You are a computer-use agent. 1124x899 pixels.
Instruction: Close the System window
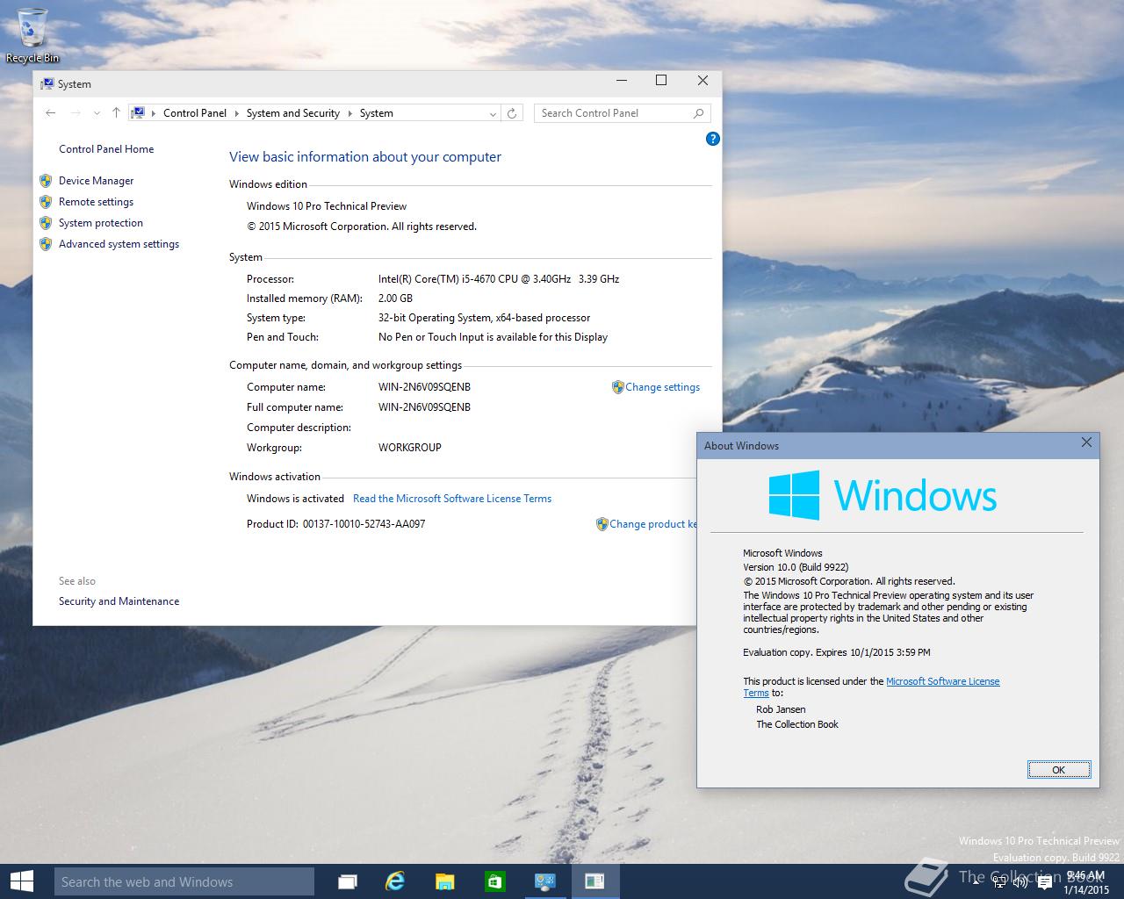tap(702, 81)
